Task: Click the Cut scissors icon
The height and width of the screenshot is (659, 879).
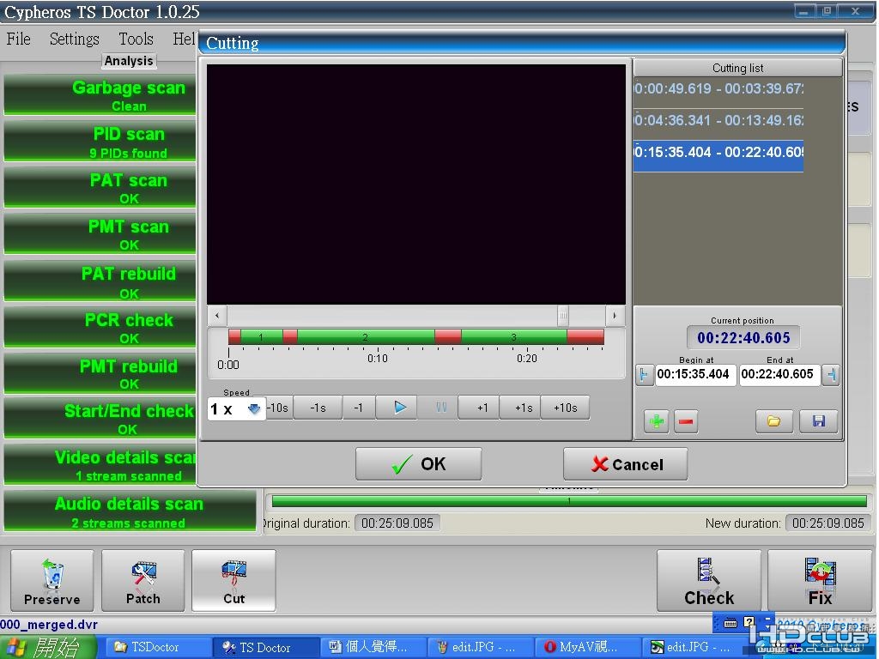Action: (x=233, y=574)
